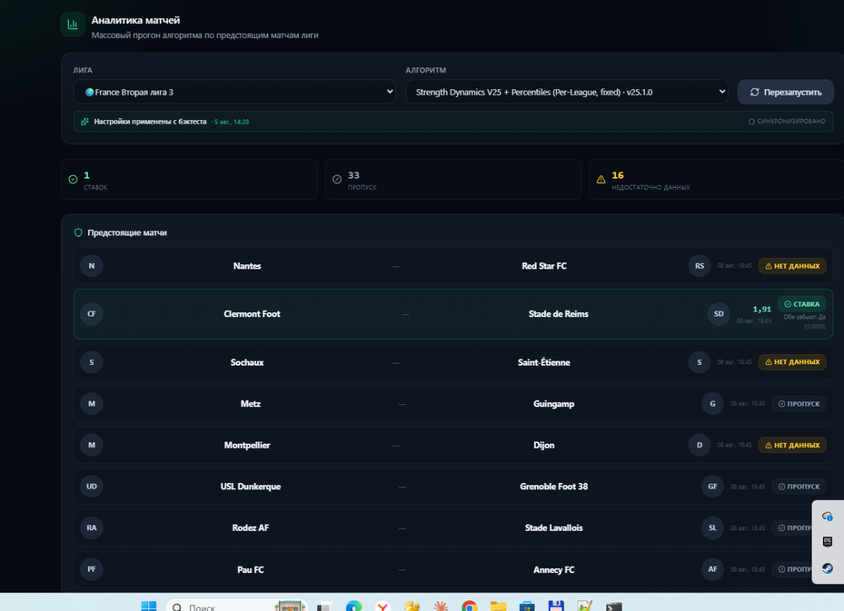Viewport: 844px width, 611px height.
Task: Click the CF avatar for Clermont Foot
Action: [91, 314]
